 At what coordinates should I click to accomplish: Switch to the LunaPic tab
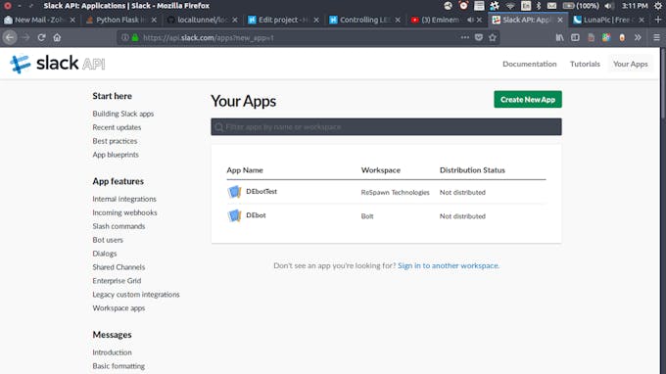(x=609, y=20)
